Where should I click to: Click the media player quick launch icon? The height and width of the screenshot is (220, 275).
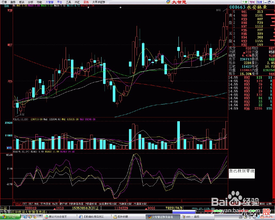coord(30,217)
